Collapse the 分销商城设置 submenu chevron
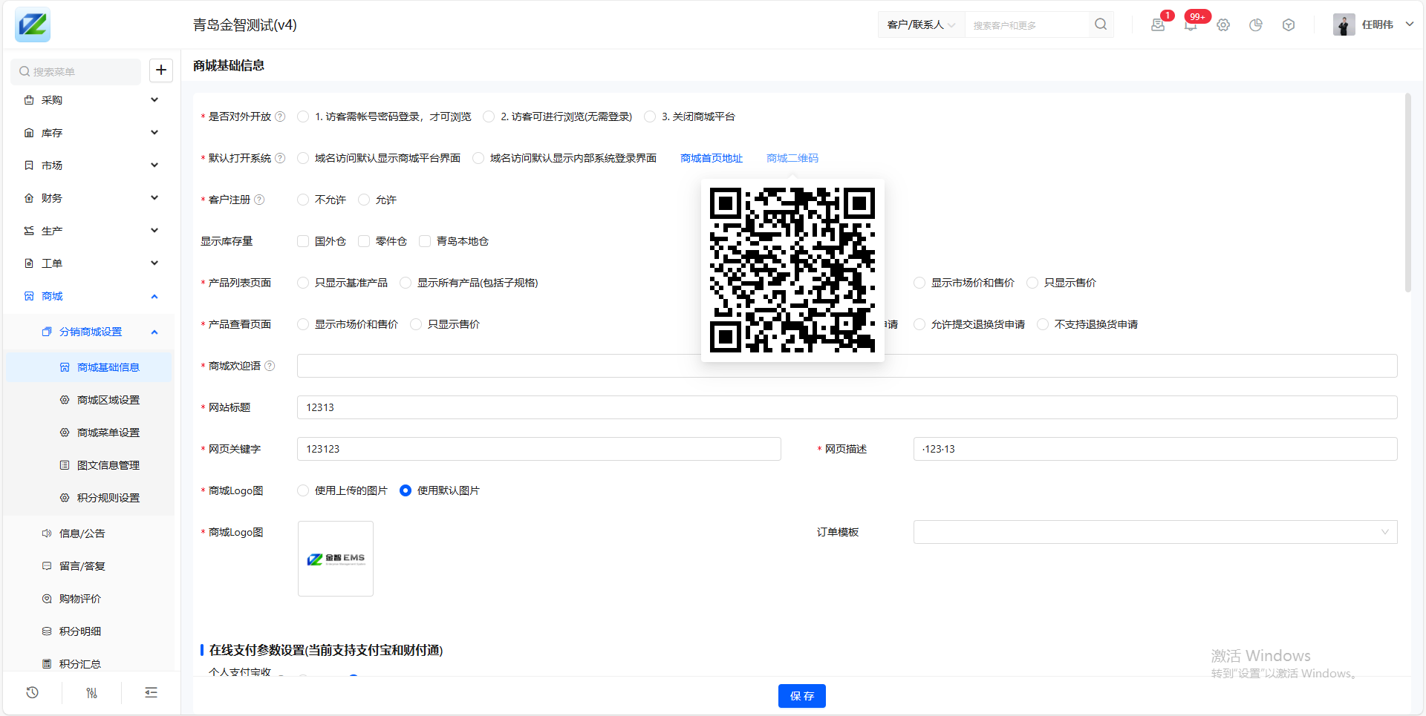The image size is (1426, 716). click(x=154, y=332)
